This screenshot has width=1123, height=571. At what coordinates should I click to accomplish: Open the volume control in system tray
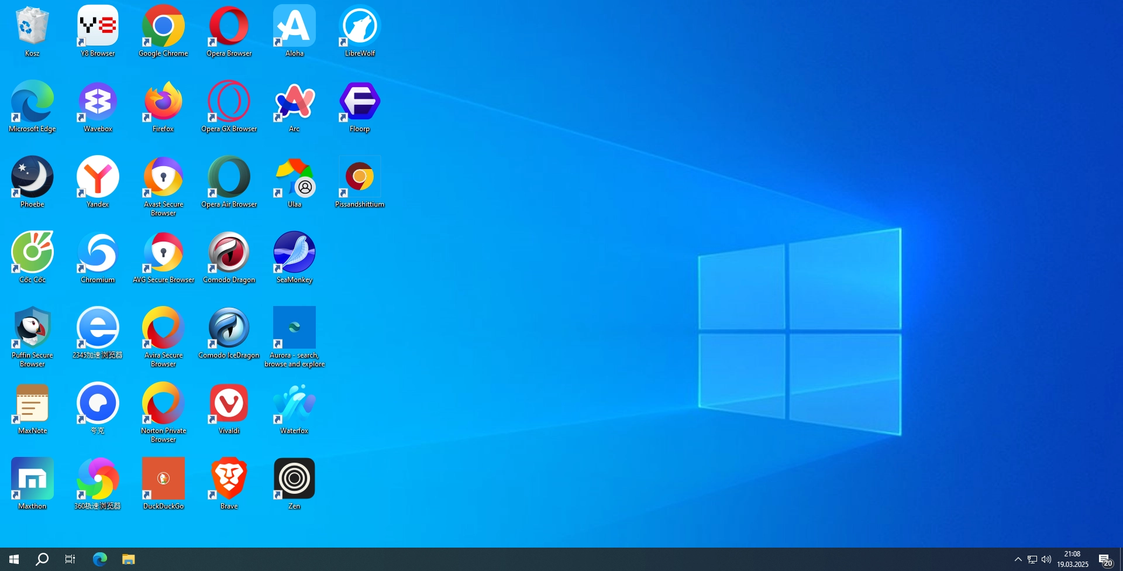pos(1046,559)
